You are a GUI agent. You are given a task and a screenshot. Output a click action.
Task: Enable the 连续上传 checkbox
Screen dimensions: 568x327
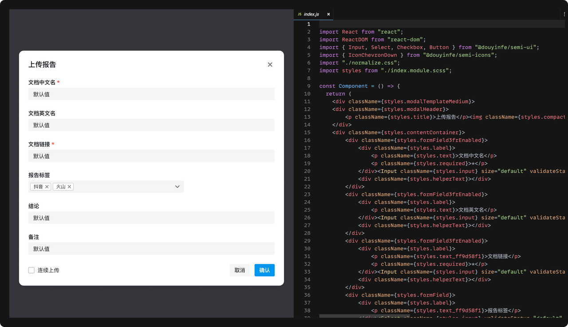pos(32,270)
